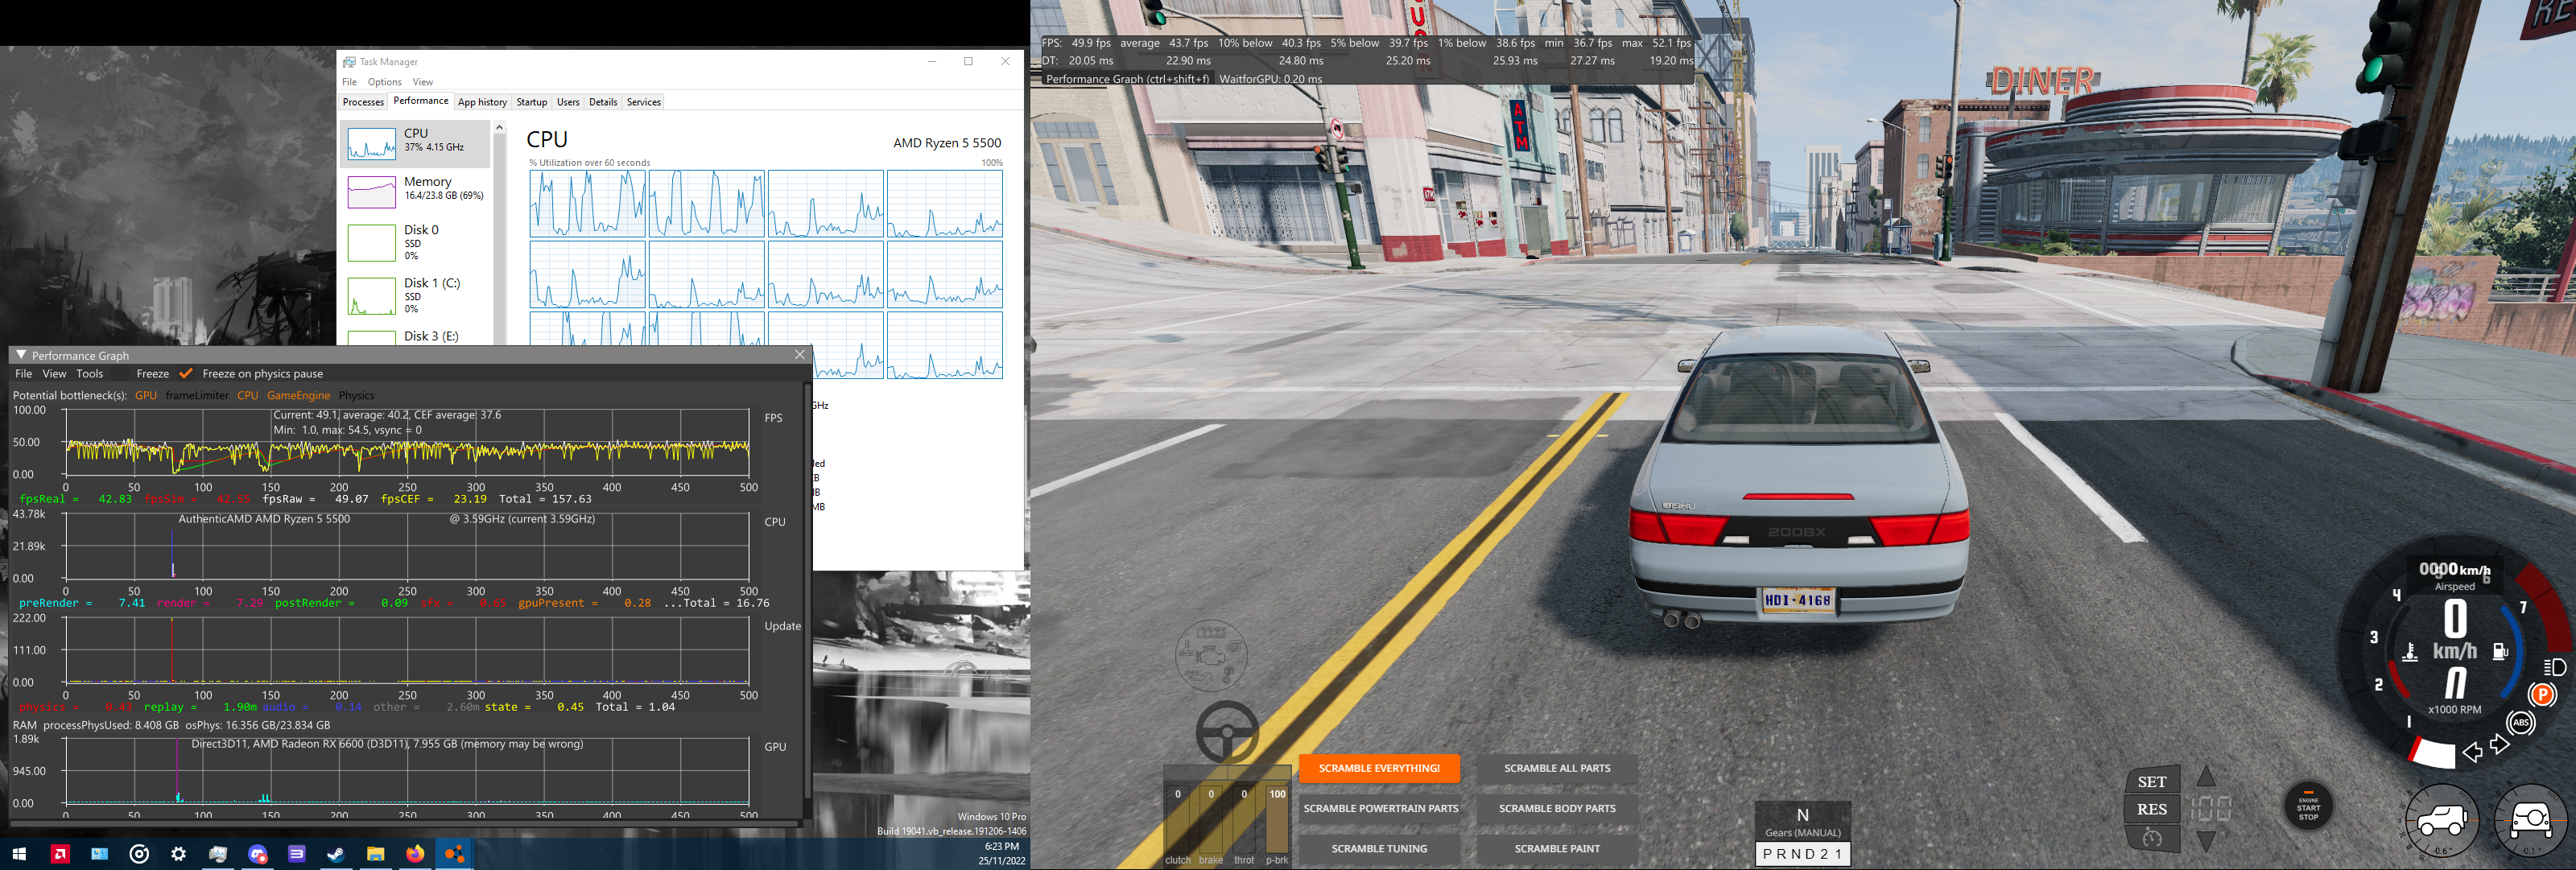This screenshot has width=2576, height=870.
Task: Lower cruise speed with the down arrow
Action: tap(2206, 842)
